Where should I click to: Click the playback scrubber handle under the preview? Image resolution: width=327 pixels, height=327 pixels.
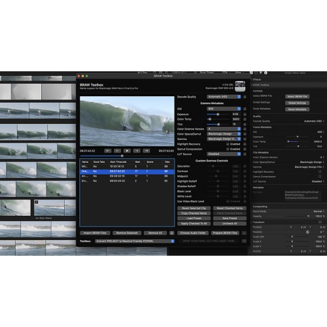coord(122,156)
